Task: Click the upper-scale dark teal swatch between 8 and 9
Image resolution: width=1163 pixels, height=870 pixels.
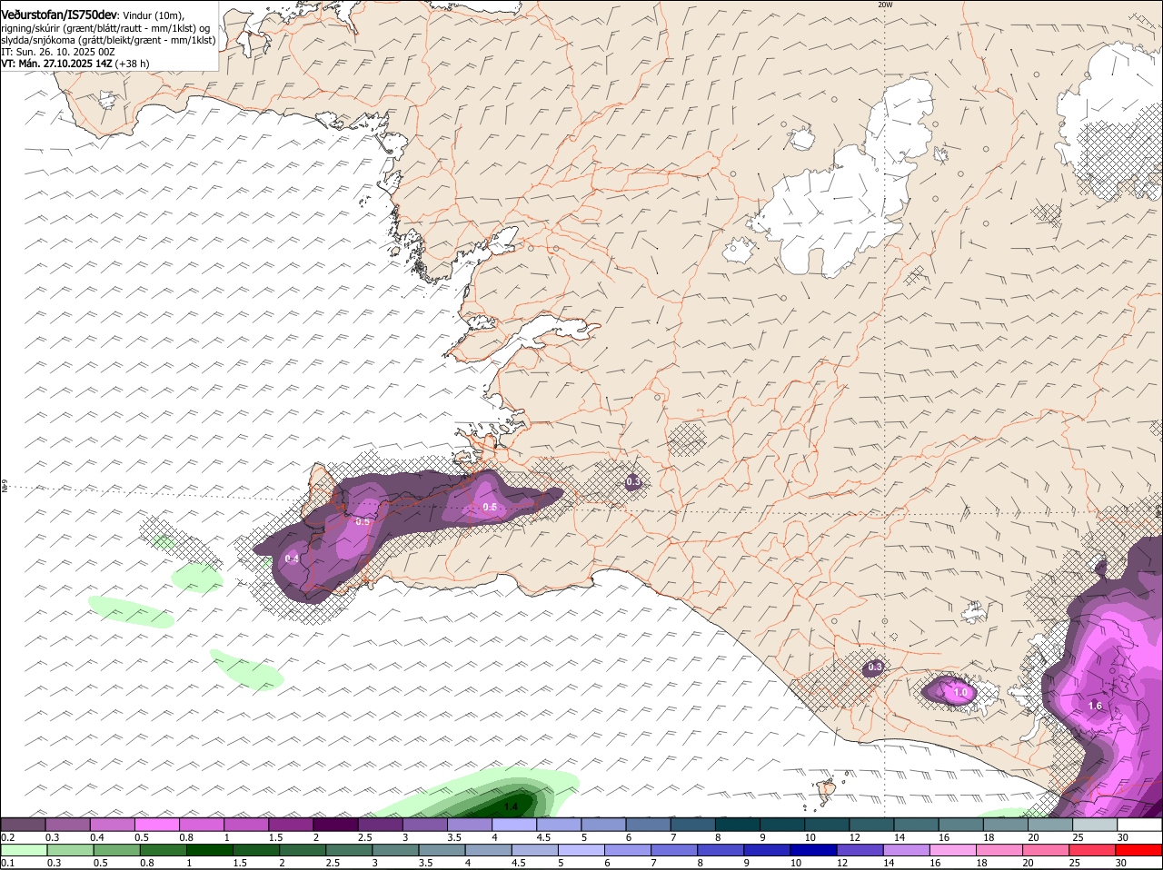Action: pyautogui.click(x=738, y=825)
